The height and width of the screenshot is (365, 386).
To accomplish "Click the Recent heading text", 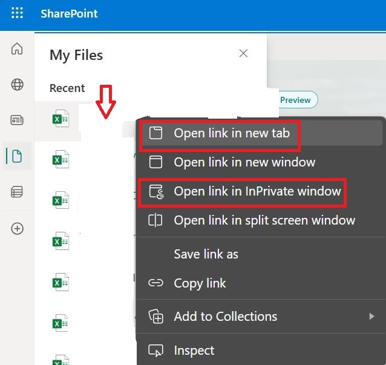I will coord(67,88).
